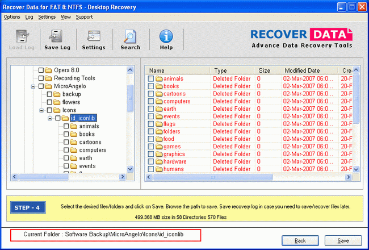Open Settings from the toolbar
This screenshot has width=369, height=250.
(x=94, y=36)
